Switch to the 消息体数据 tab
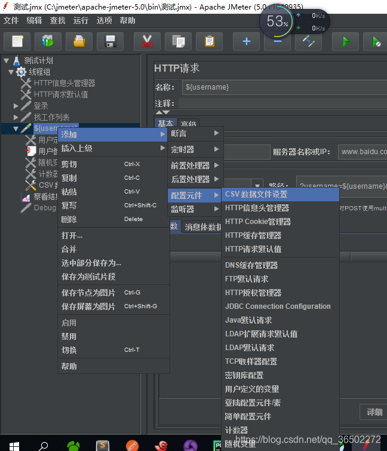Viewport: 387px width, 451px height. [202, 227]
